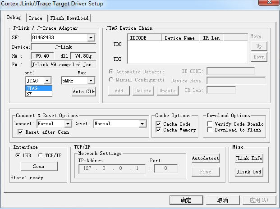Select SW in the port list

[39, 94]
